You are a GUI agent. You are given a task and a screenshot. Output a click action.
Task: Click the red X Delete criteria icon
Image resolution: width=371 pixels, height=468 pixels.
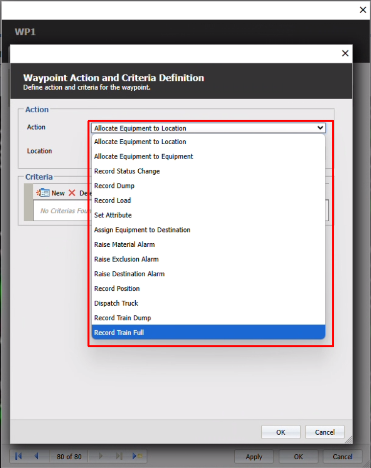[72, 193]
